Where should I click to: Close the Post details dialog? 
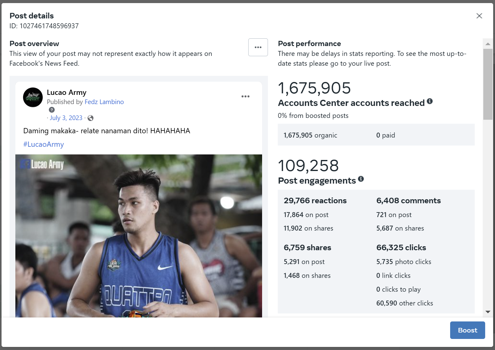click(479, 16)
